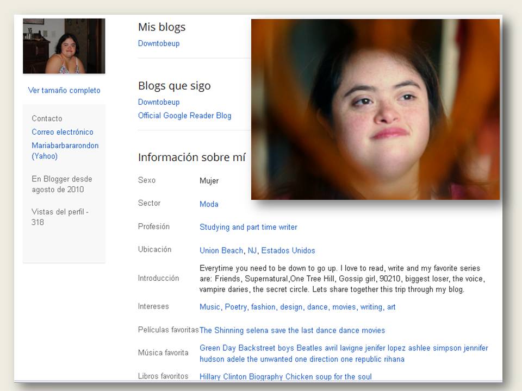The height and width of the screenshot is (391, 522).
Task: Click the 'Music' interest link
Action: point(209,307)
